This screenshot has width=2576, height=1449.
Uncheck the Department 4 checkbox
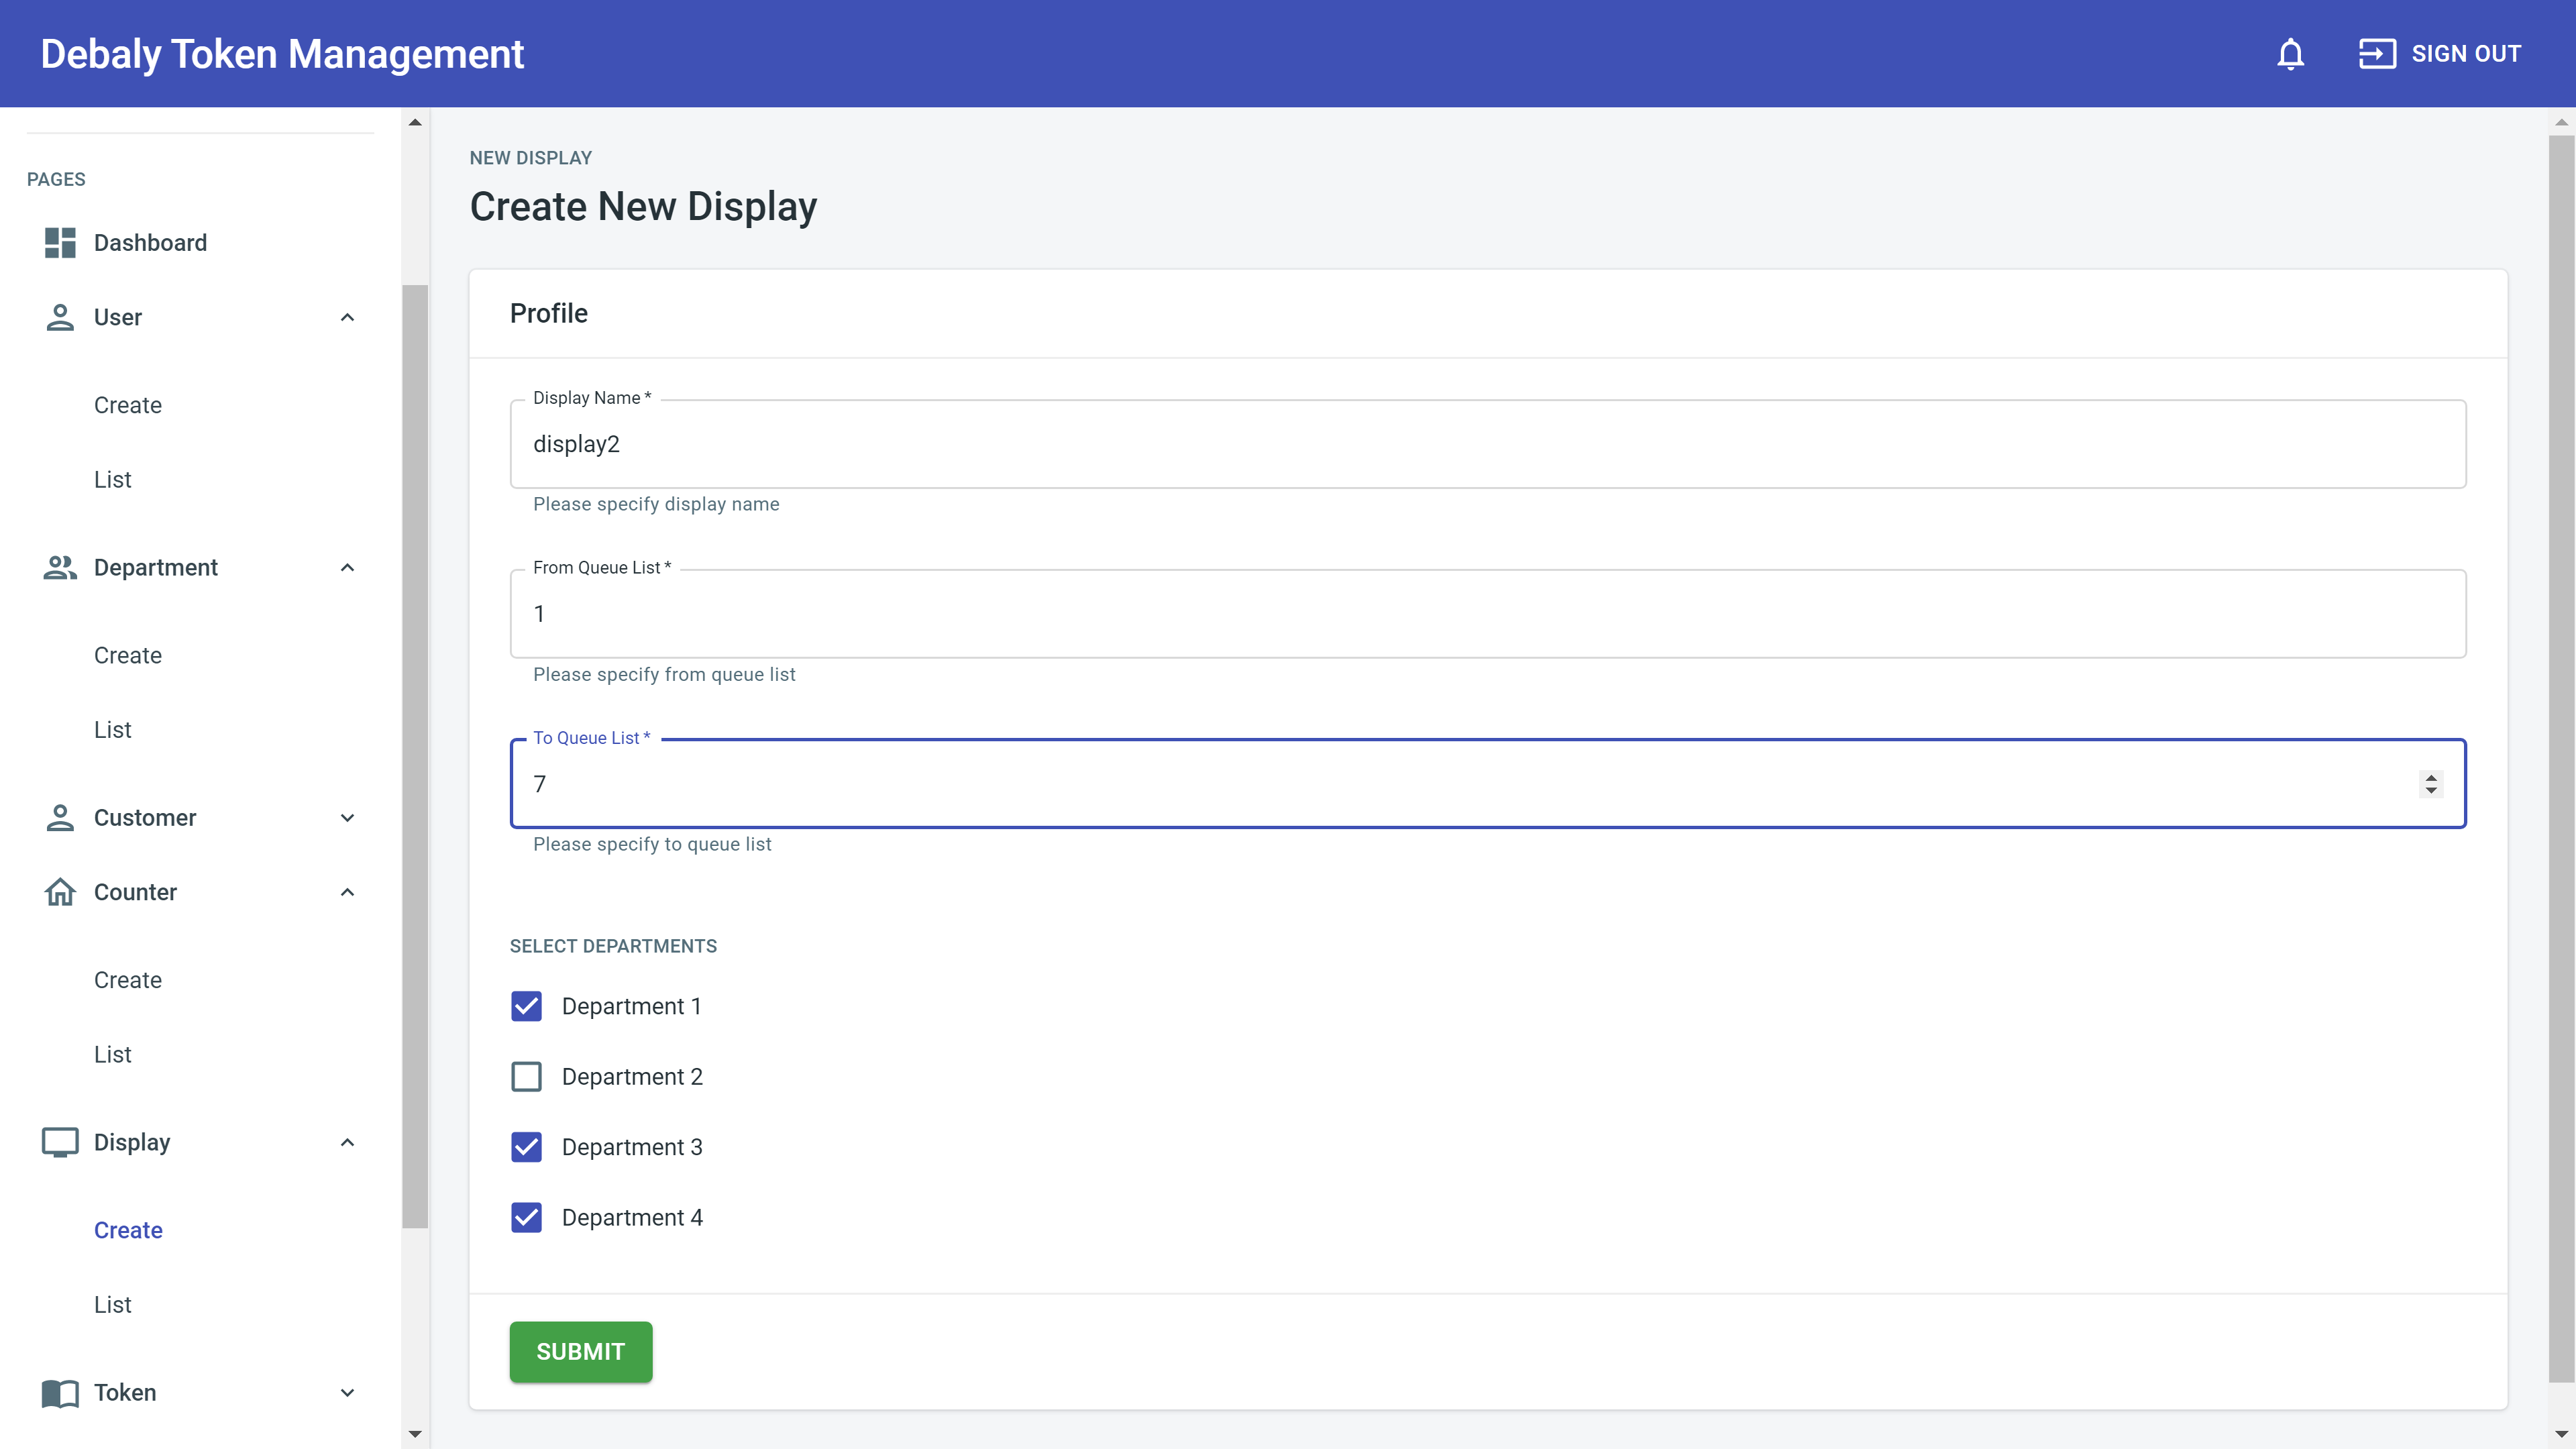pos(526,1217)
